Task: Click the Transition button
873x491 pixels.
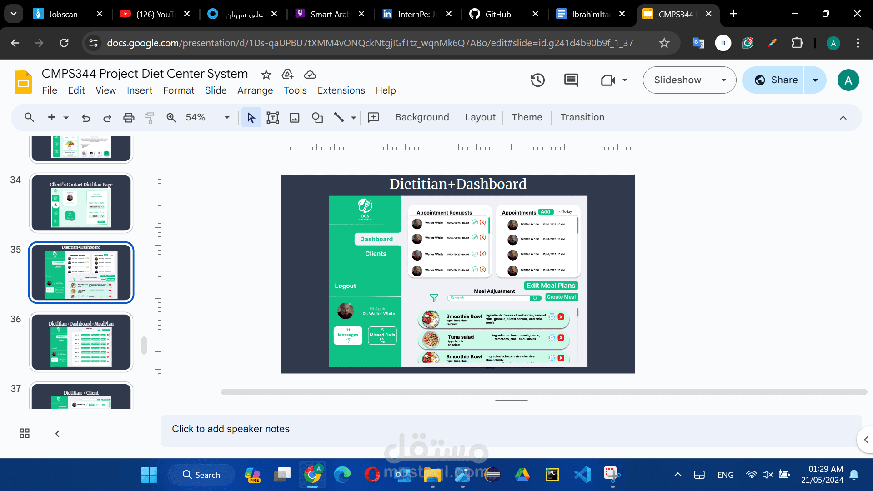Action: 582,117
